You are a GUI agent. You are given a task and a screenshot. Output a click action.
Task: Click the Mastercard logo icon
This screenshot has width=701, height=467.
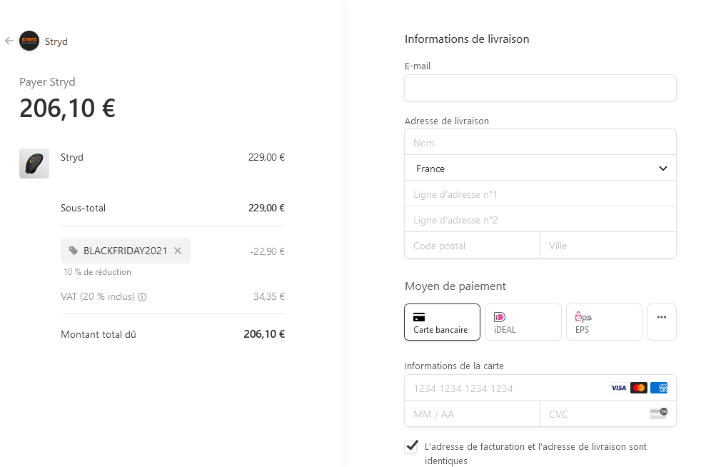tap(639, 388)
